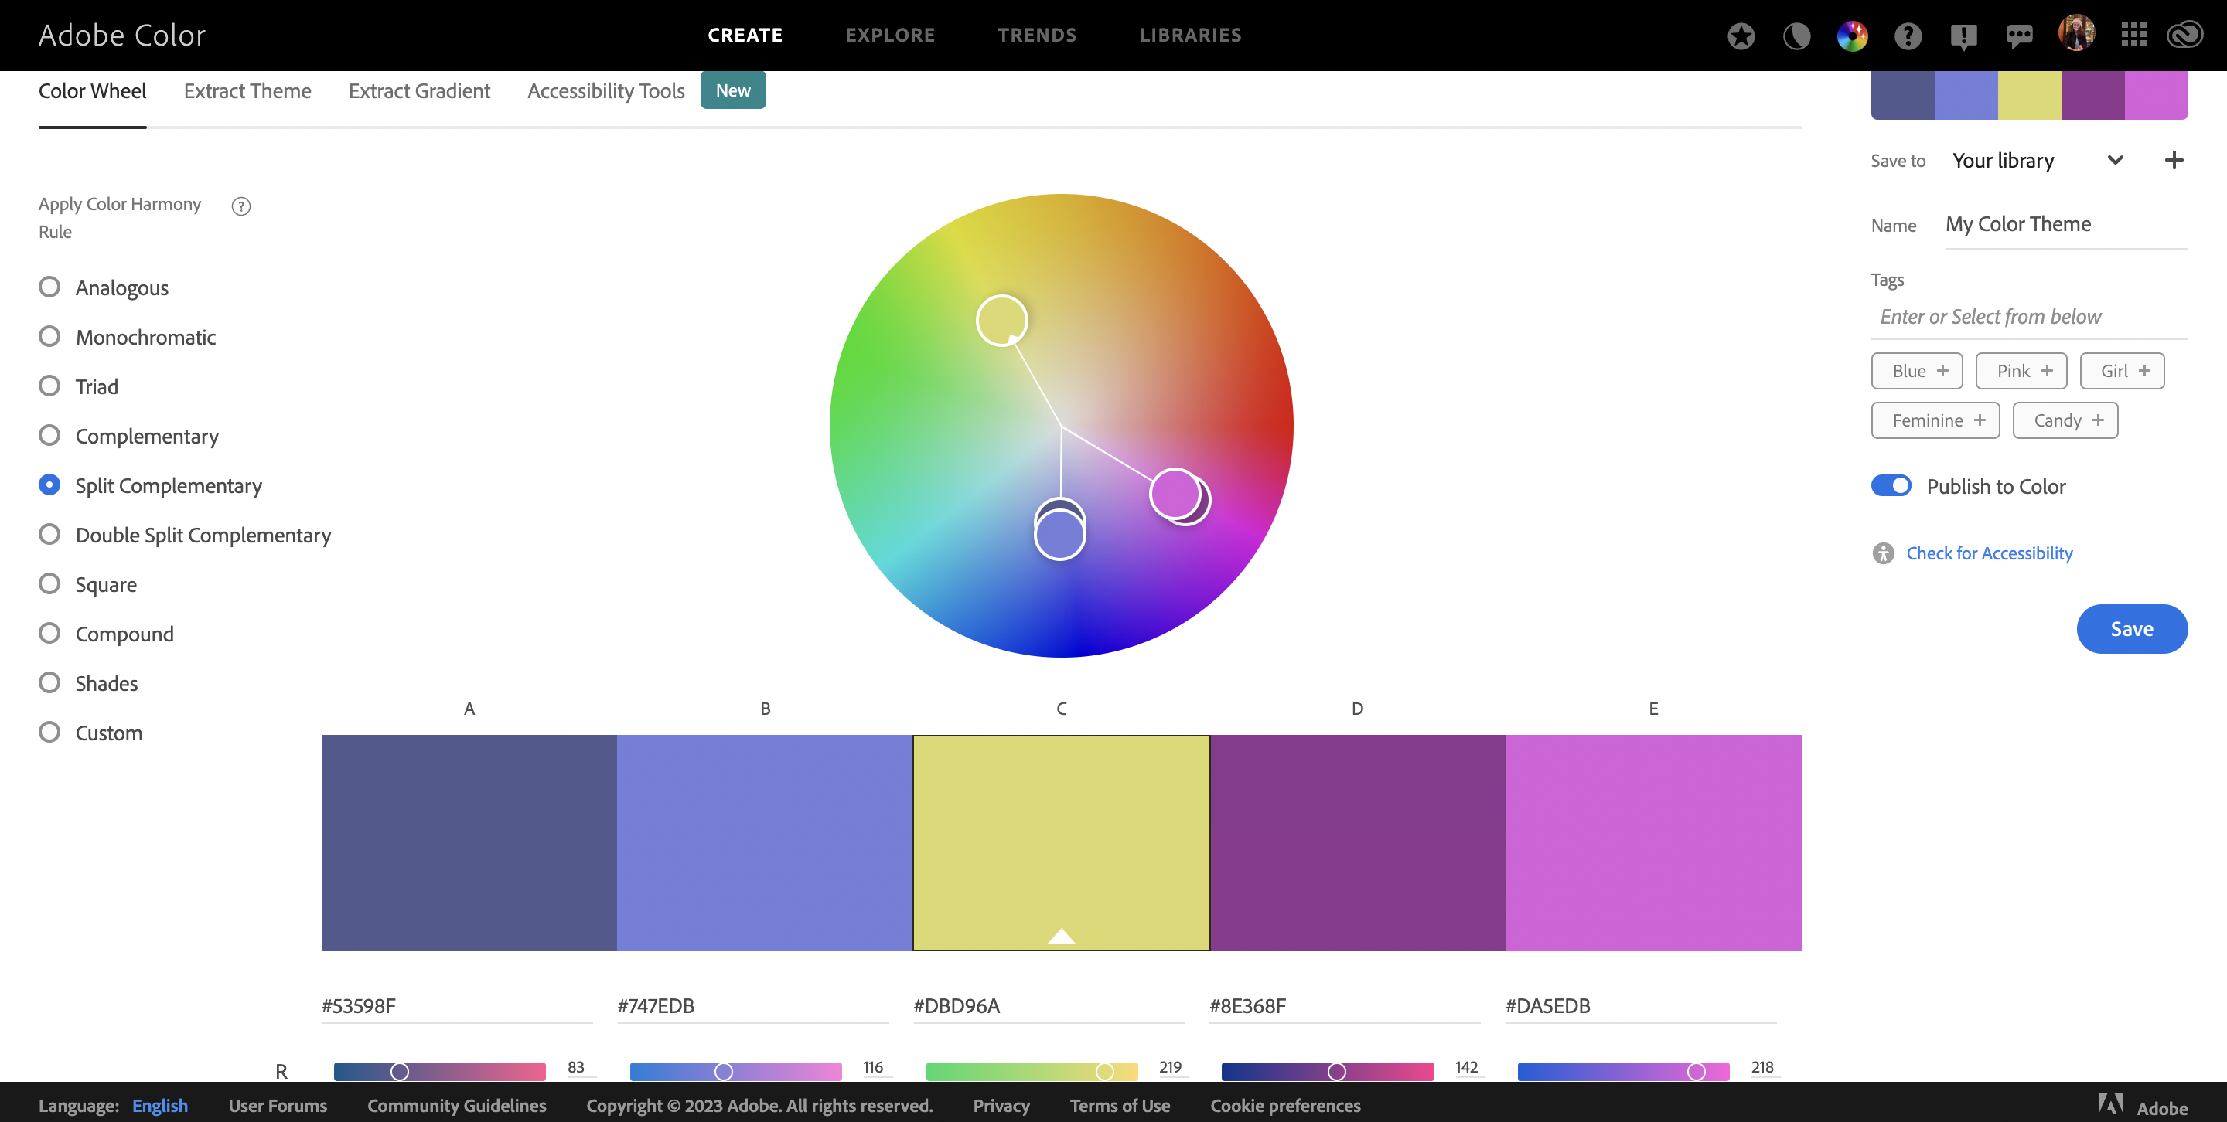
Task: Toggle dark mode moon icon
Action: (x=1796, y=36)
